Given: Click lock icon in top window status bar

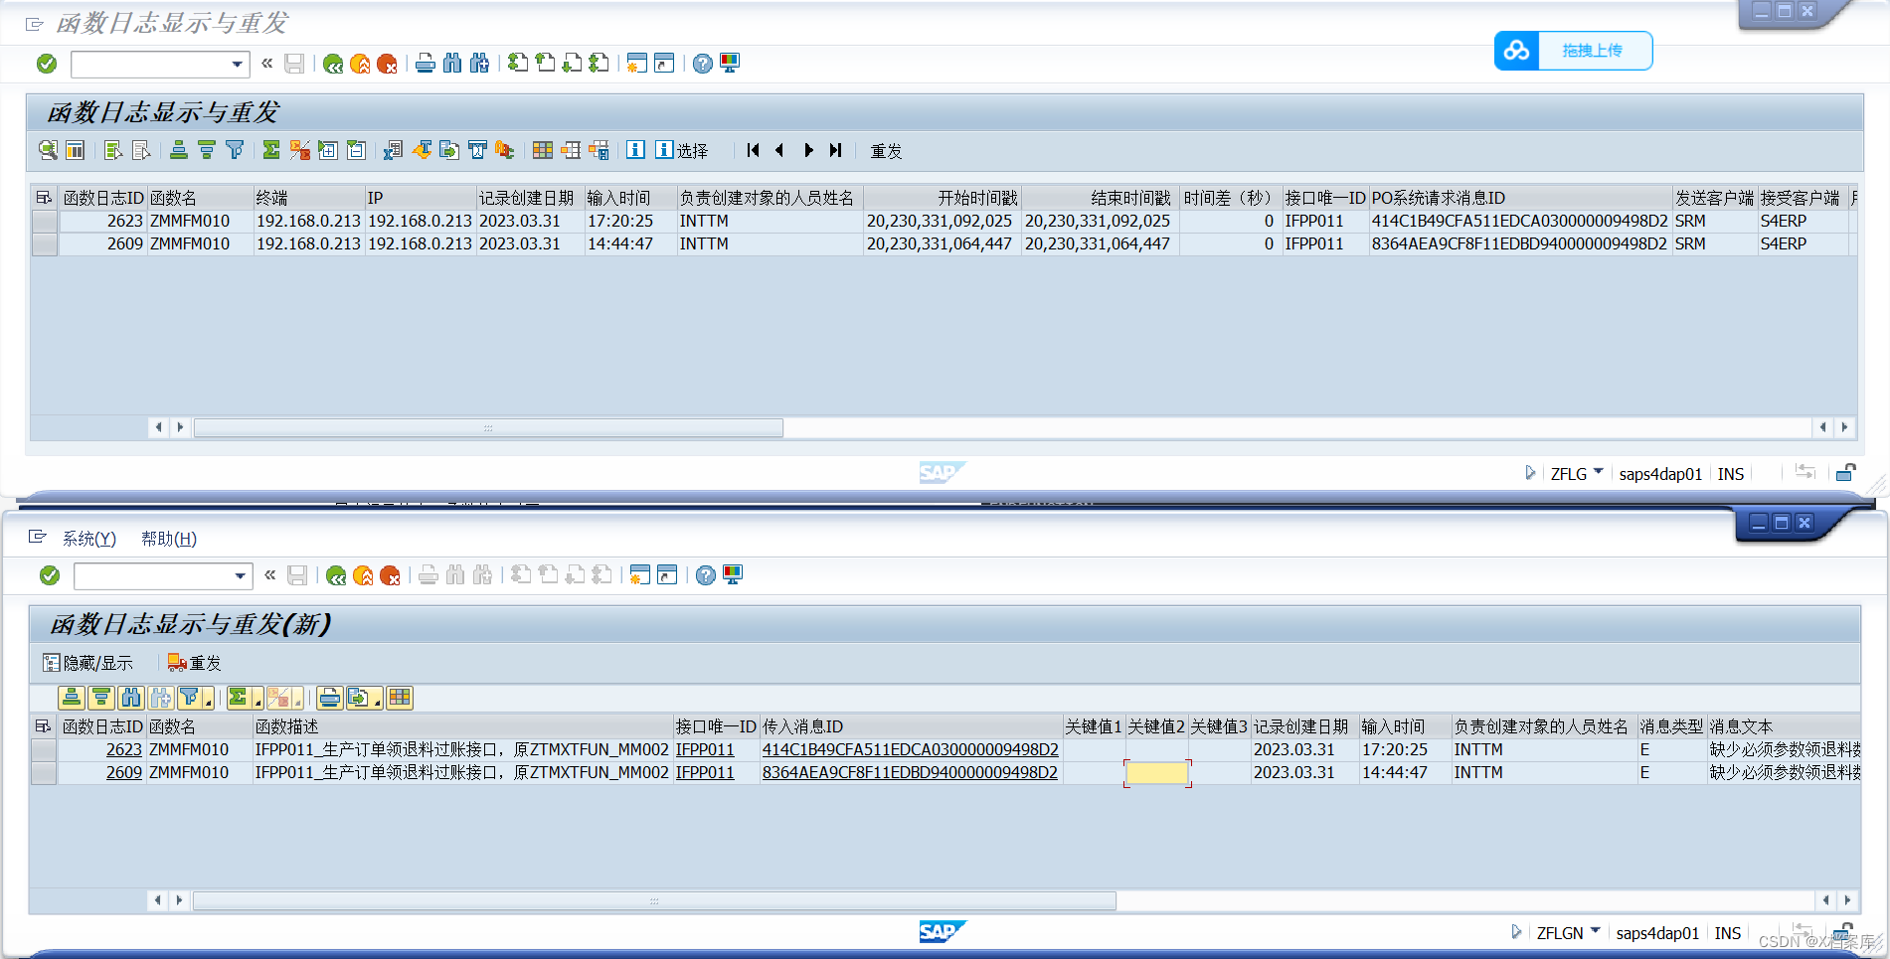Looking at the screenshot, I should click(1845, 473).
